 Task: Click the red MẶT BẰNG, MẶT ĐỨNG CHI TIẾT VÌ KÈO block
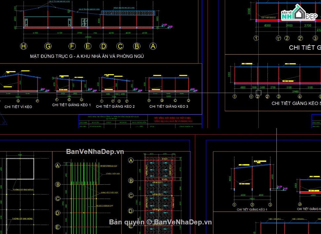click(x=173, y=120)
